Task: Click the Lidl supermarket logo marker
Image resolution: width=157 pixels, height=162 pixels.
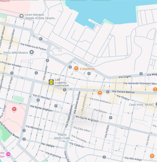Action: (51, 82)
